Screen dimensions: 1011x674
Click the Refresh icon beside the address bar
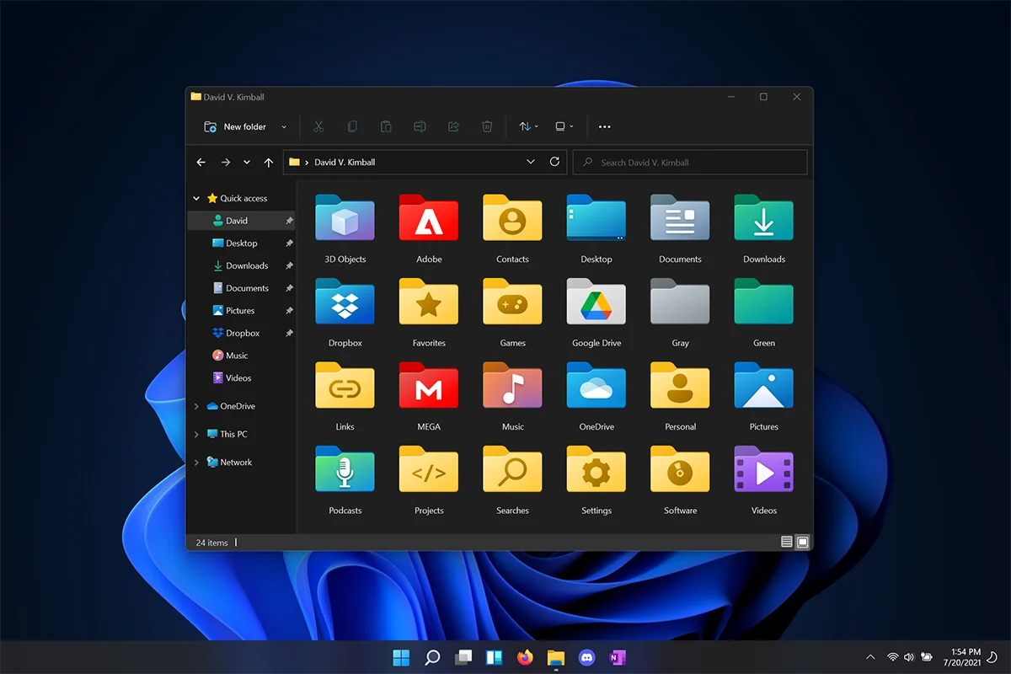tap(554, 162)
